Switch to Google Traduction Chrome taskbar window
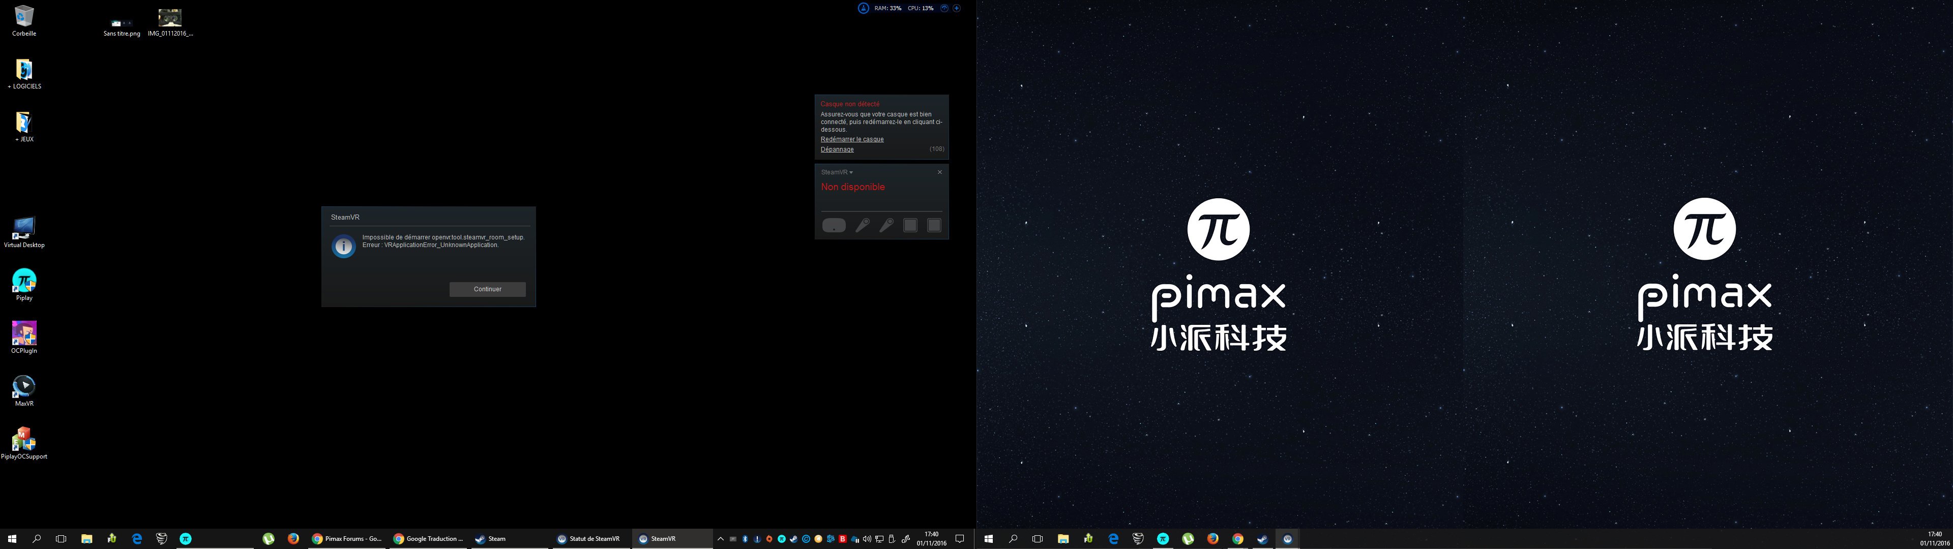 pos(428,539)
